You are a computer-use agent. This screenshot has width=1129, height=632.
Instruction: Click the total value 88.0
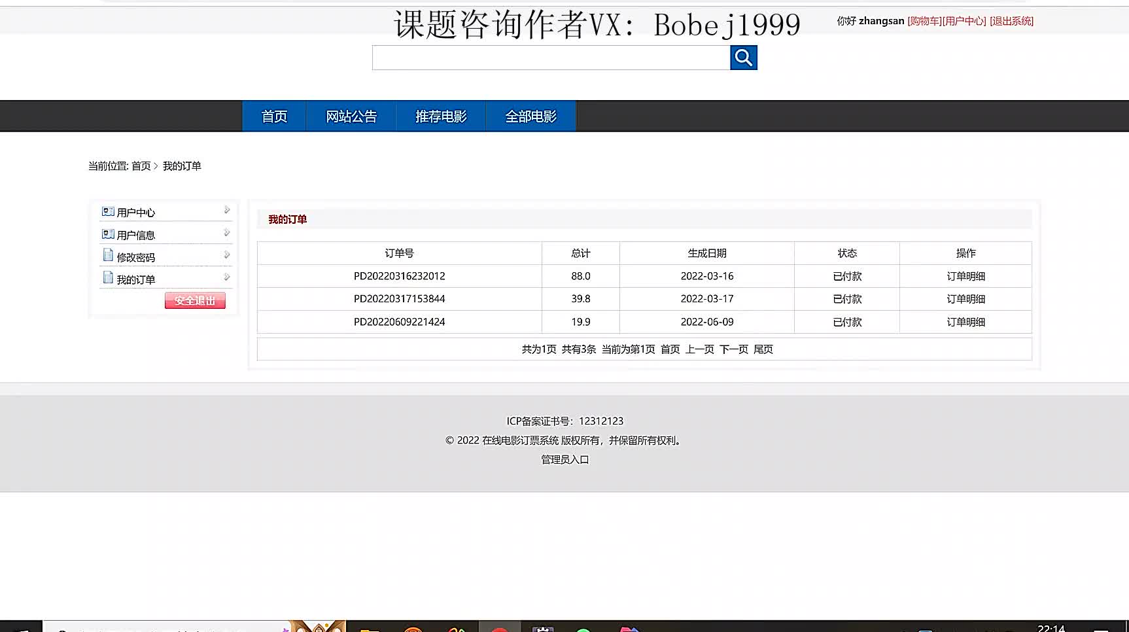pos(580,276)
